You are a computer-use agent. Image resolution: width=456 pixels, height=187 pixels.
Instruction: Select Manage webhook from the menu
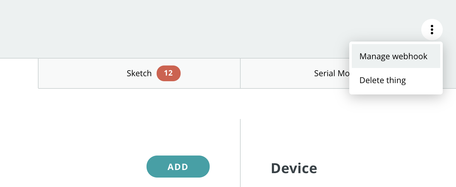(393, 56)
